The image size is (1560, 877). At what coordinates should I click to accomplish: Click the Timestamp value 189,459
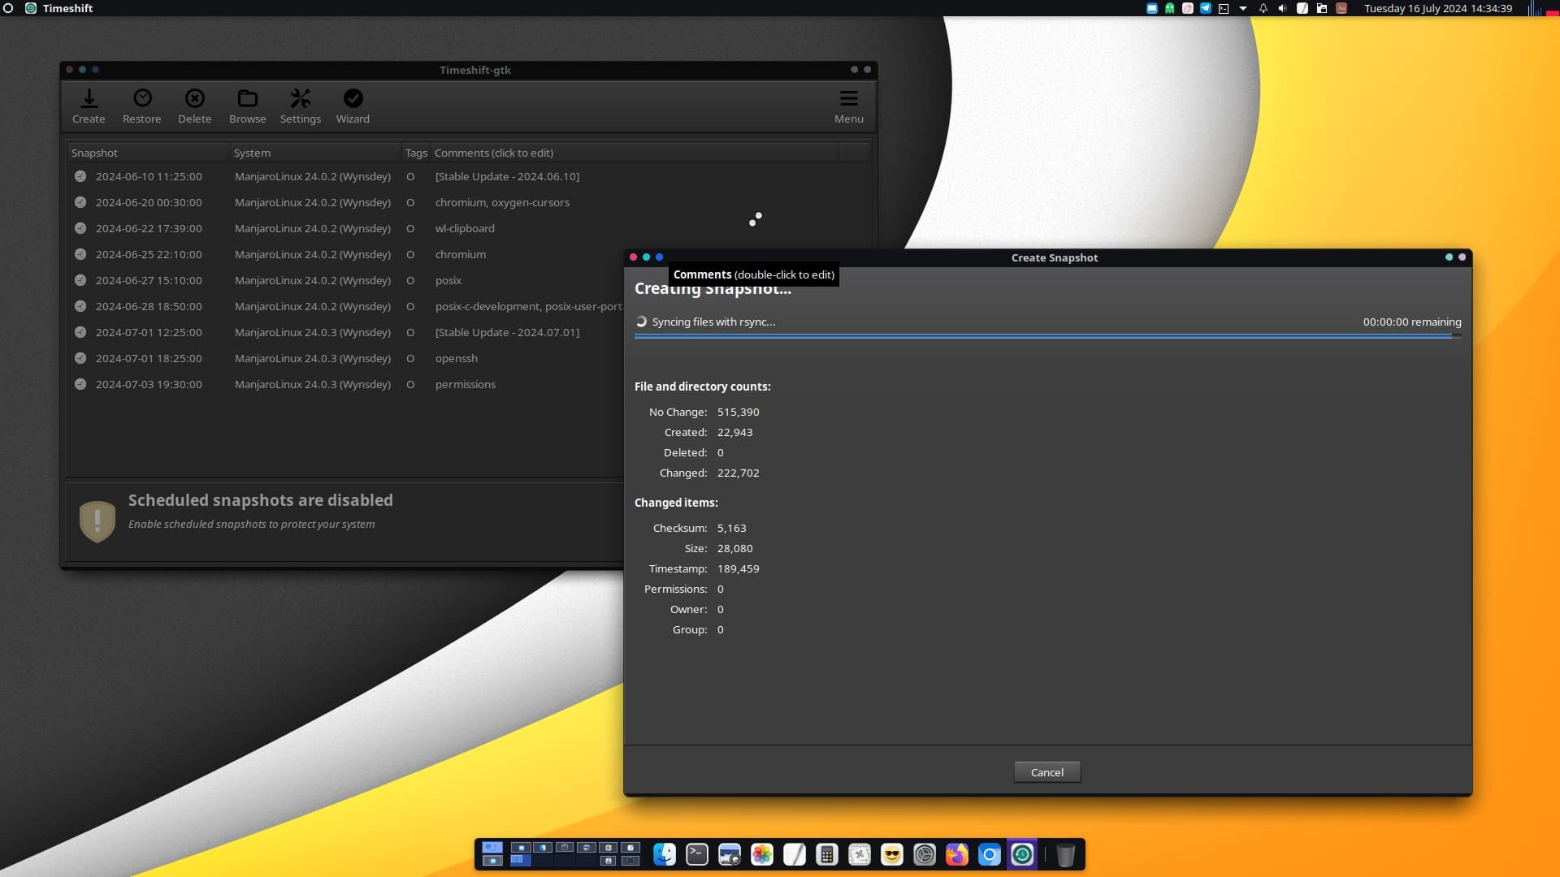[738, 568]
